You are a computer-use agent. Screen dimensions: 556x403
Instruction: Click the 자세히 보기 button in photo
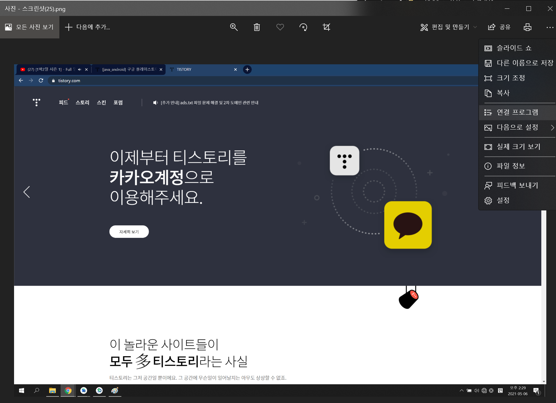coord(129,232)
